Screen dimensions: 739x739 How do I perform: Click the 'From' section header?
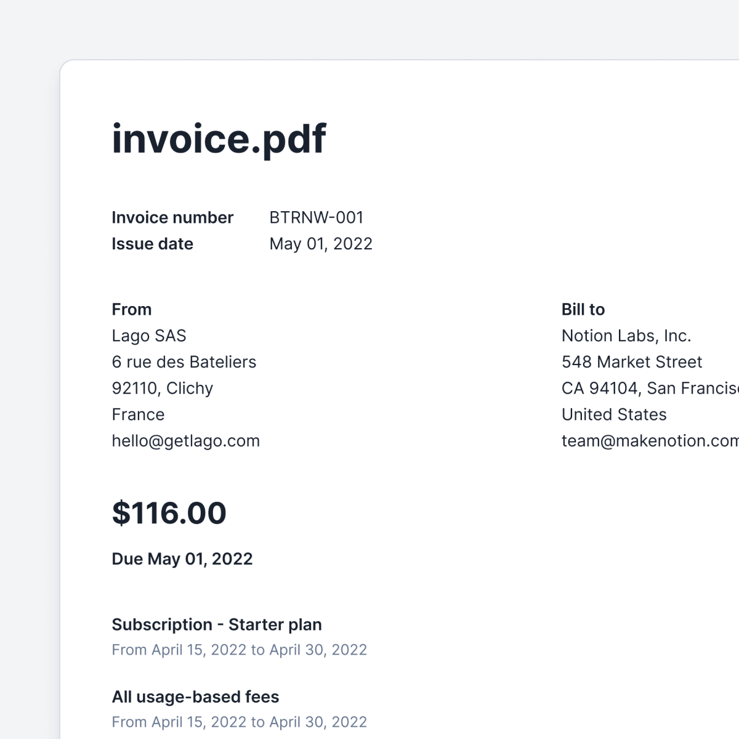click(131, 309)
